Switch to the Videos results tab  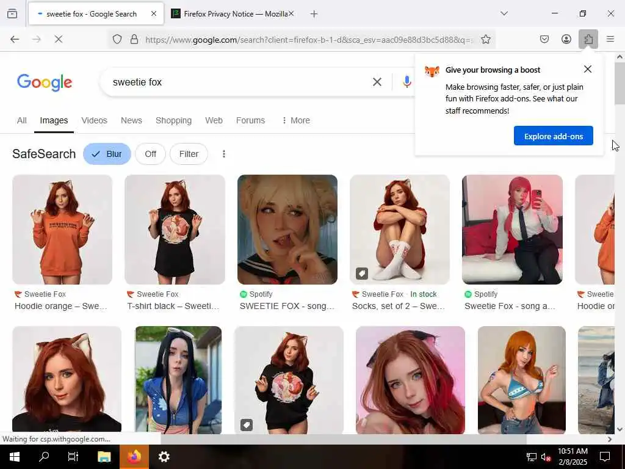tap(95, 120)
